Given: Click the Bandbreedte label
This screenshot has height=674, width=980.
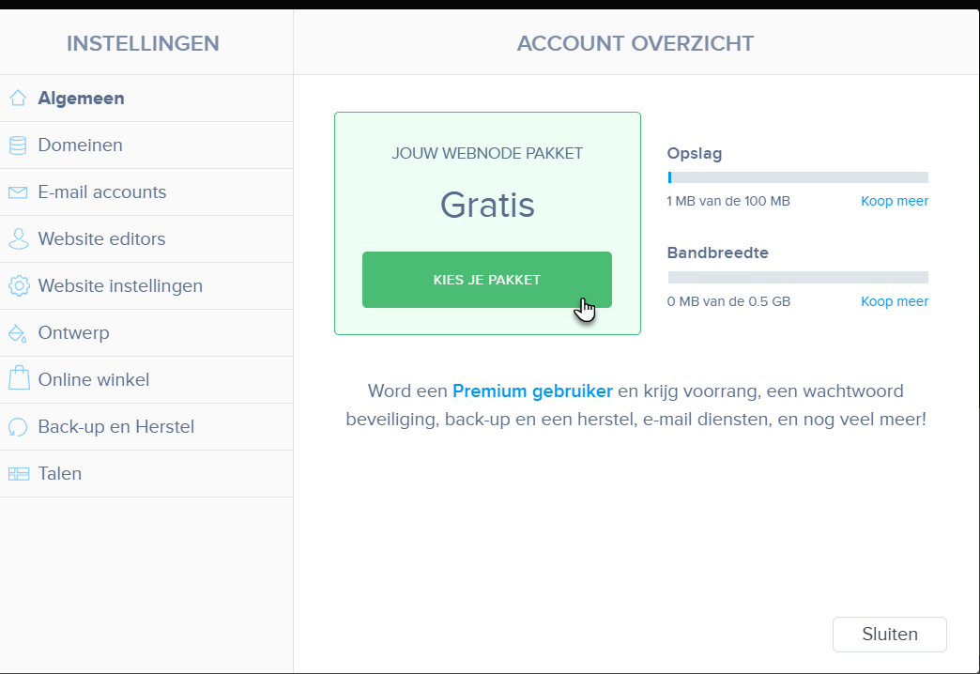Looking at the screenshot, I should coord(717,253).
